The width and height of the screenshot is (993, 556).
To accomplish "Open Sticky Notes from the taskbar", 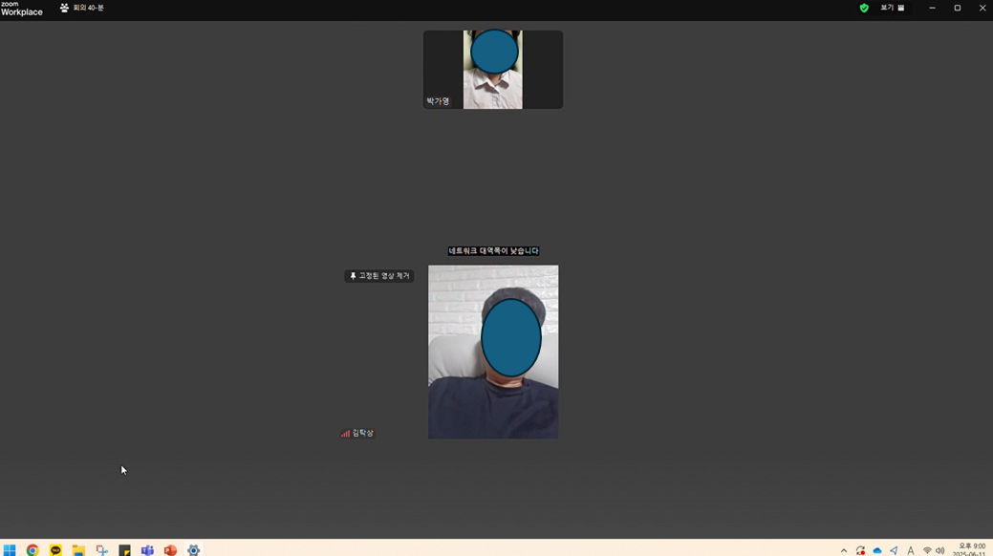I will tap(124, 550).
